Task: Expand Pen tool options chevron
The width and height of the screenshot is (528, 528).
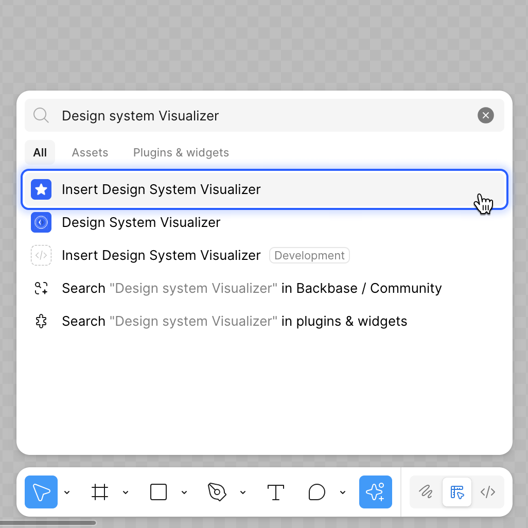Action: tap(243, 492)
